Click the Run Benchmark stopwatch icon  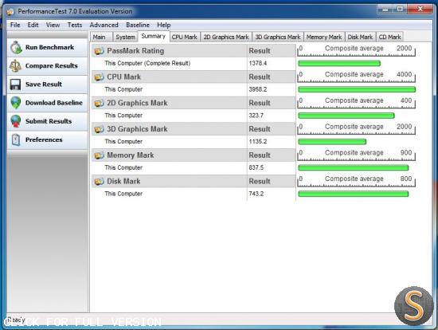point(16,48)
